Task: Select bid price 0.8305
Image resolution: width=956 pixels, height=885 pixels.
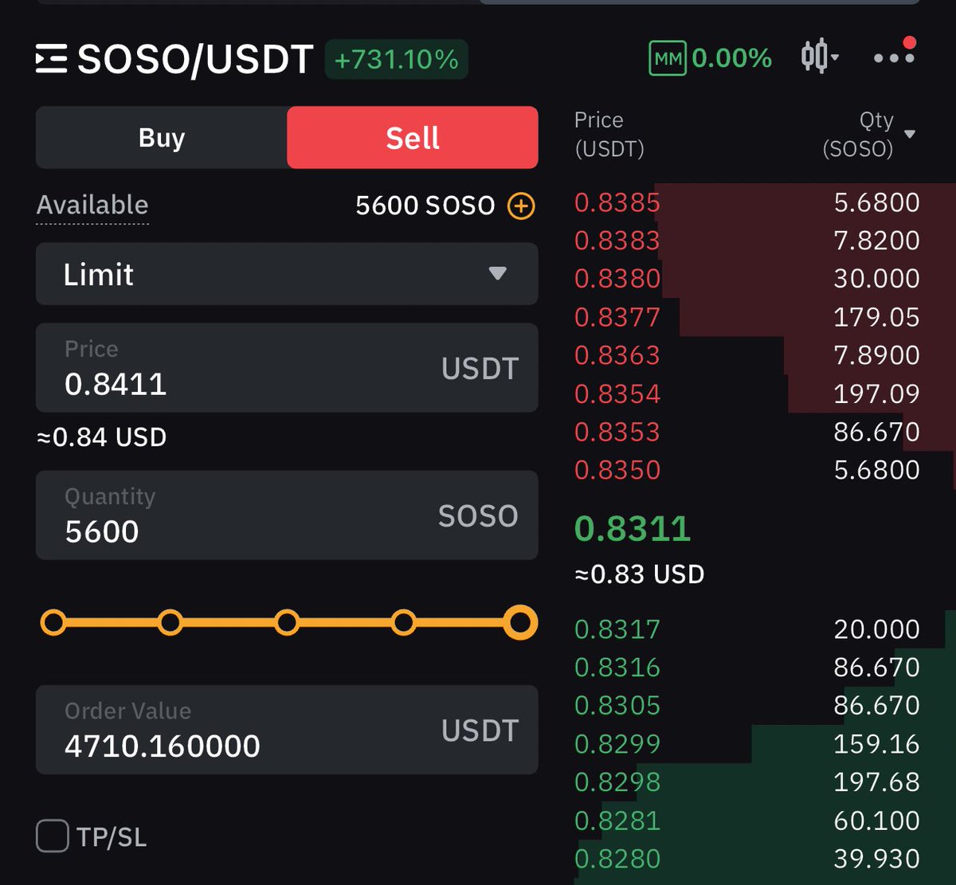Action: point(617,706)
